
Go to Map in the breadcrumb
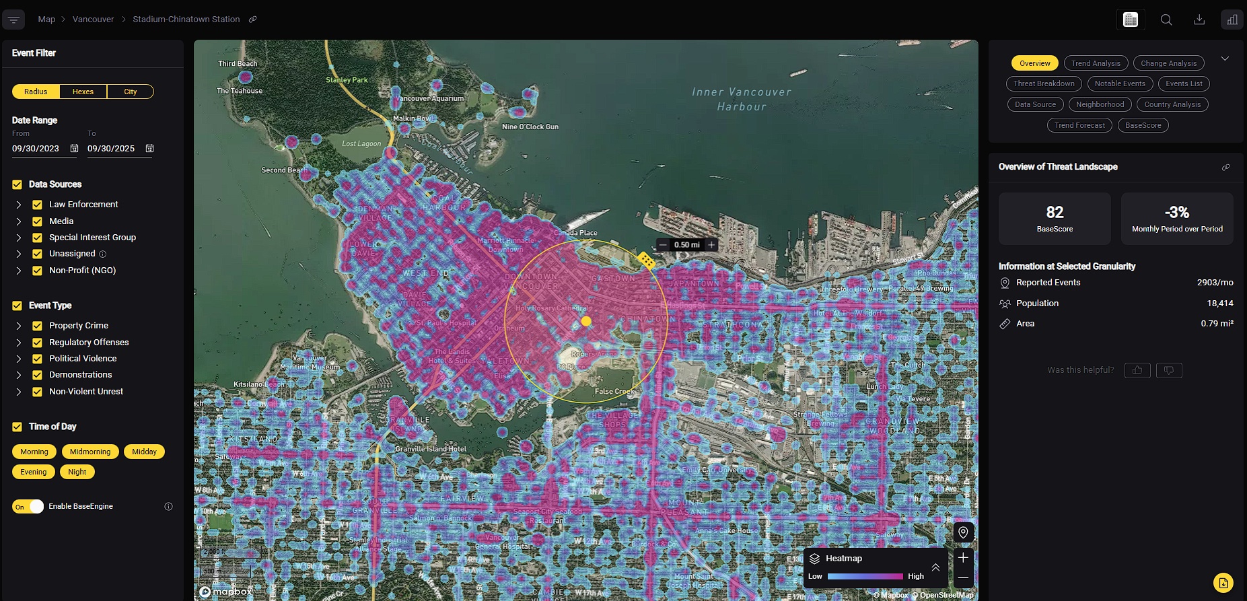[x=46, y=20]
